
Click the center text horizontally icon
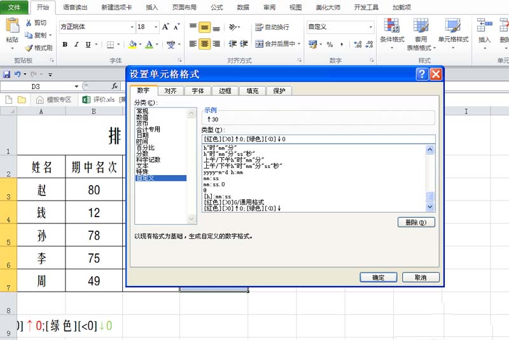pyautogui.click(x=204, y=43)
